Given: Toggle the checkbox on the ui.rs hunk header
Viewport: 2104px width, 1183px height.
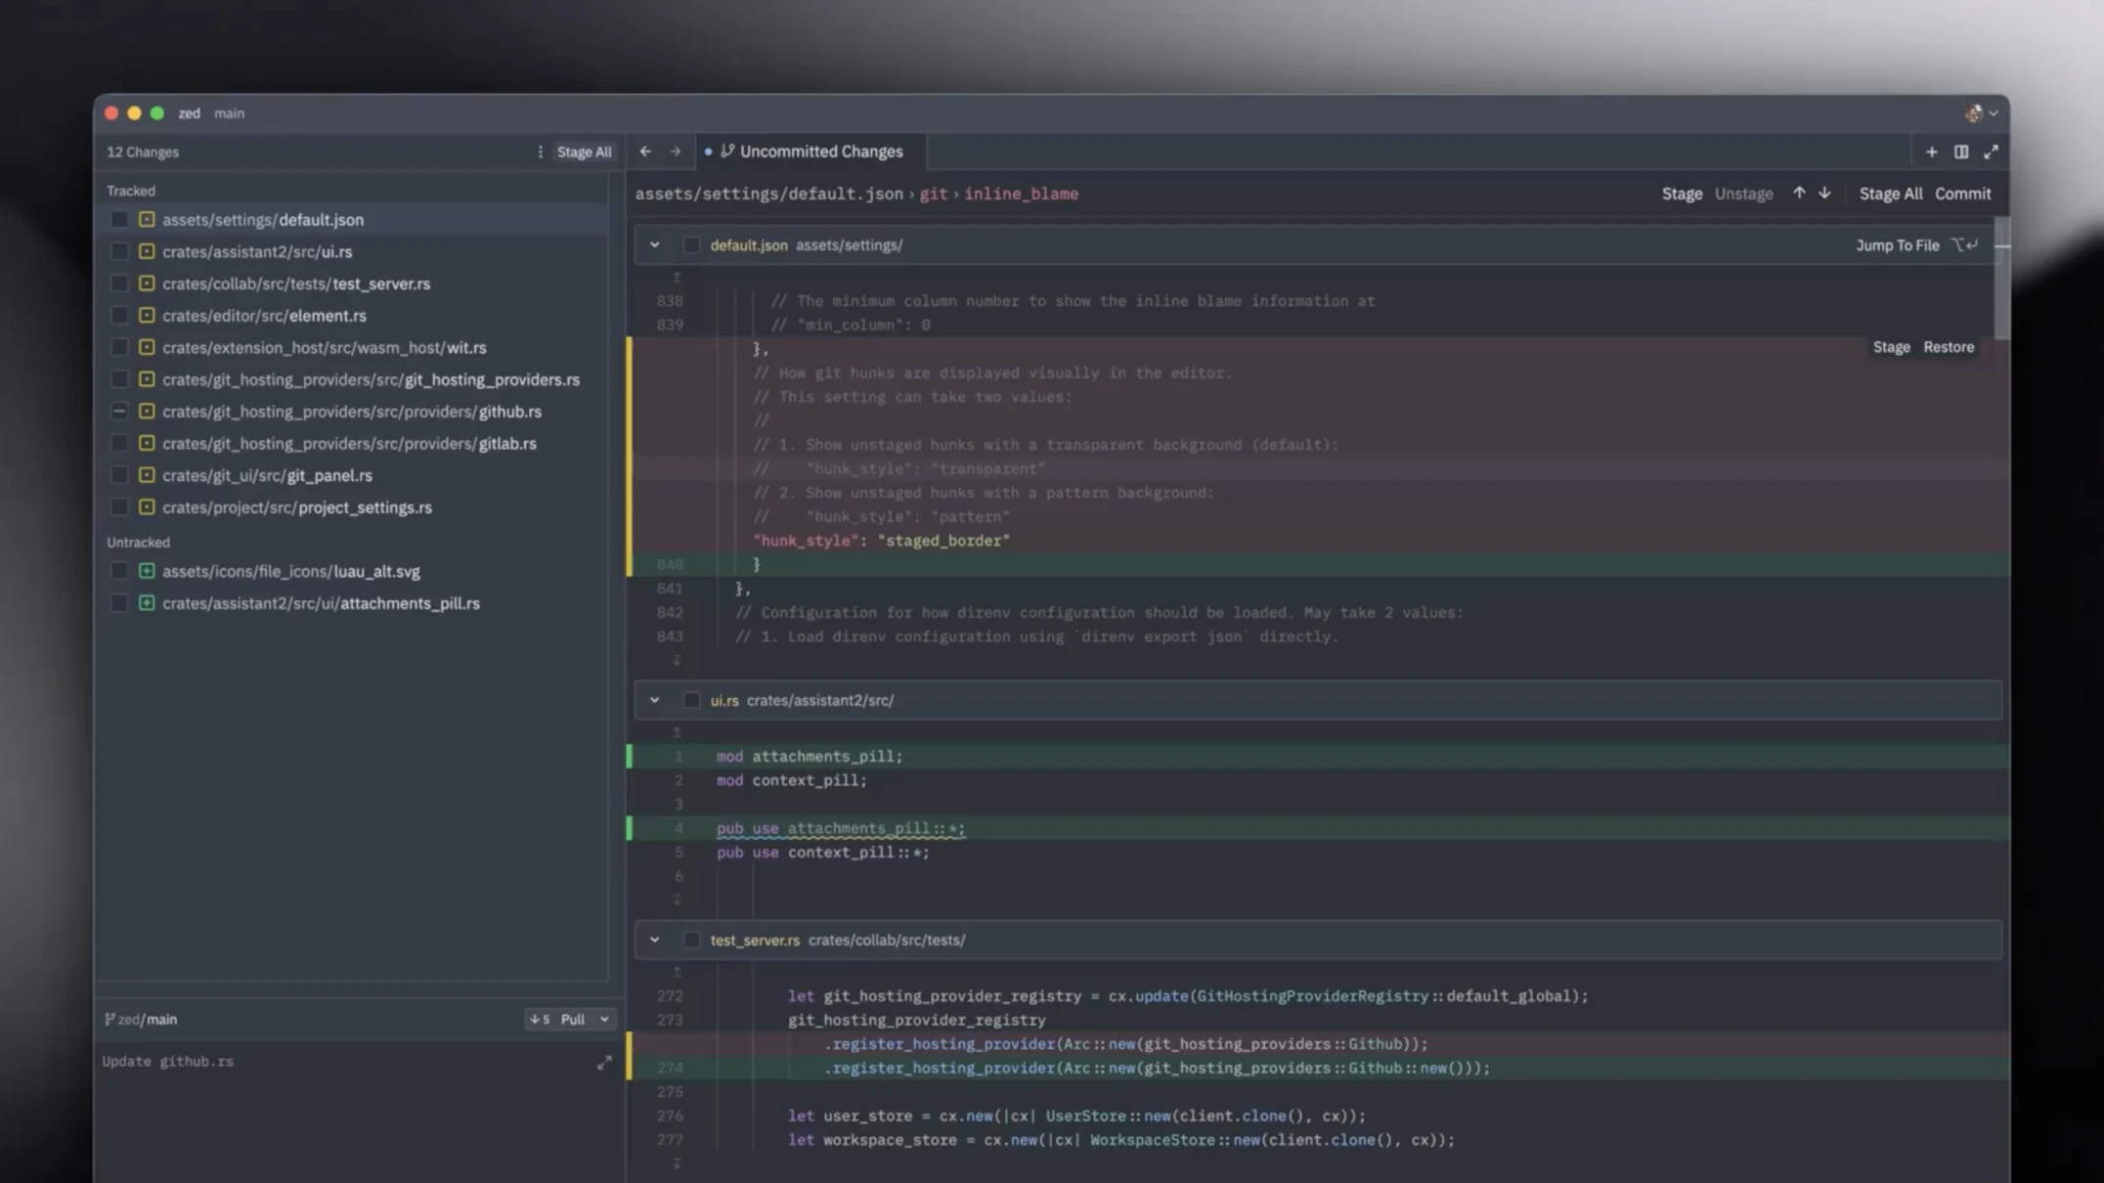Looking at the screenshot, I should [x=692, y=700].
